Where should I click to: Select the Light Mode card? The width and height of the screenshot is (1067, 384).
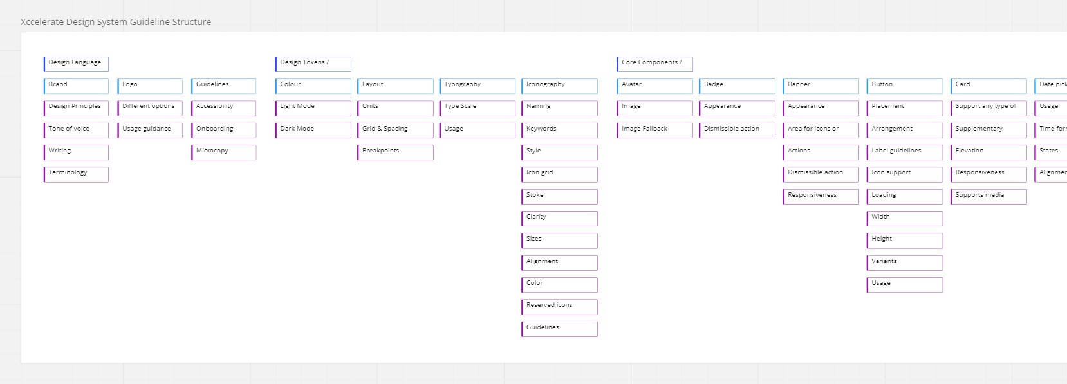click(313, 108)
